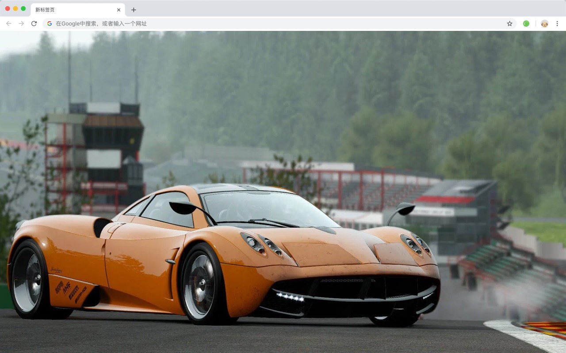The width and height of the screenshot is (566, 353).
Task: Click the Google logo in the address bar
Action: (x=50, y=23)
